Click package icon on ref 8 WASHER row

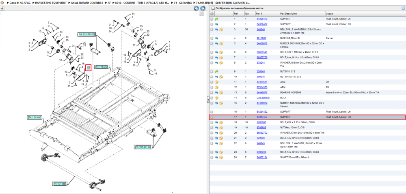tap(221, 63)
